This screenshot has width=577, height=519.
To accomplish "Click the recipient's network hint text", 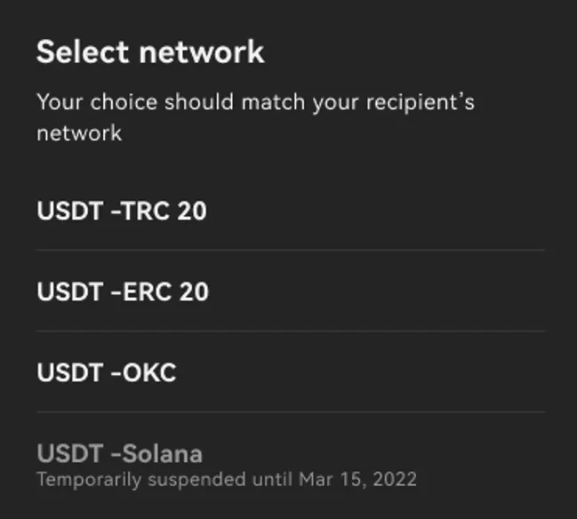I will (255, 116).
